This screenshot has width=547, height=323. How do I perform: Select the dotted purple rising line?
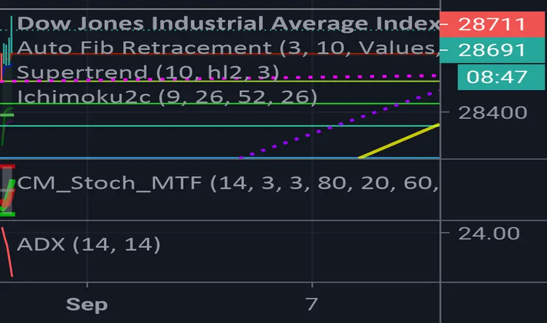(x=340, y=125)
